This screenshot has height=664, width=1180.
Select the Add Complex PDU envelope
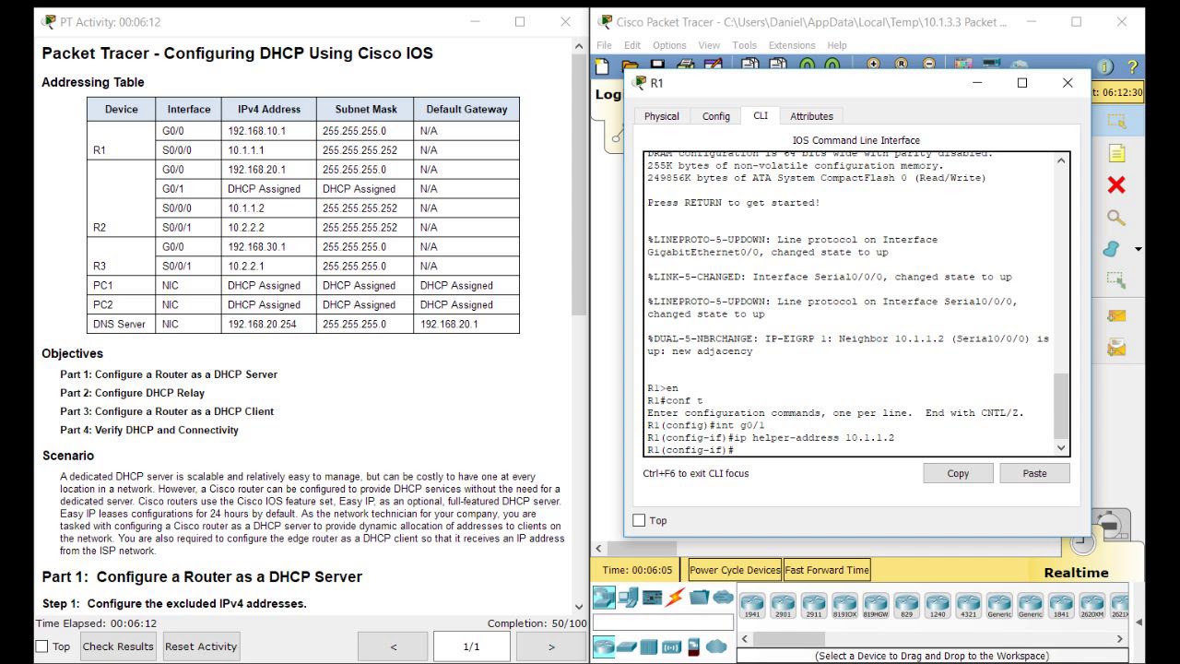[x=1116, y=348]
